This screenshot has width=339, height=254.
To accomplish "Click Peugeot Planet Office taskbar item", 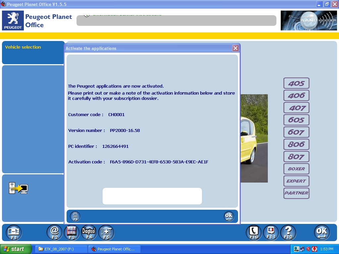I will click(x=115, y=249).
